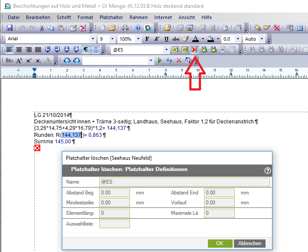Click the Cut scissors icon
Screen dimensions: 308x252
(x=42, y=28)
